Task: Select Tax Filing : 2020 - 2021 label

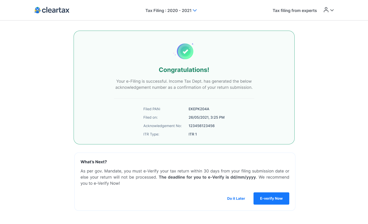Action: pyautogui.click(x=168, y=10)
